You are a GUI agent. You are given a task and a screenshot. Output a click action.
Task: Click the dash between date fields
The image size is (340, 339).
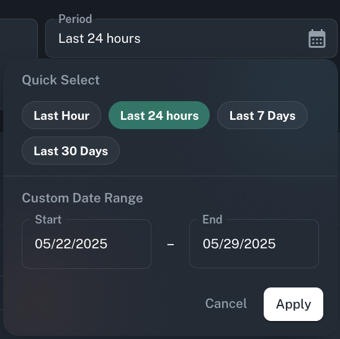(x=171, y=245)
